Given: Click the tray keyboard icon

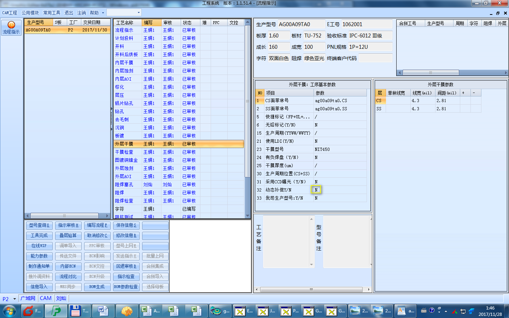Looking at the screenshot, I should 424,311.
